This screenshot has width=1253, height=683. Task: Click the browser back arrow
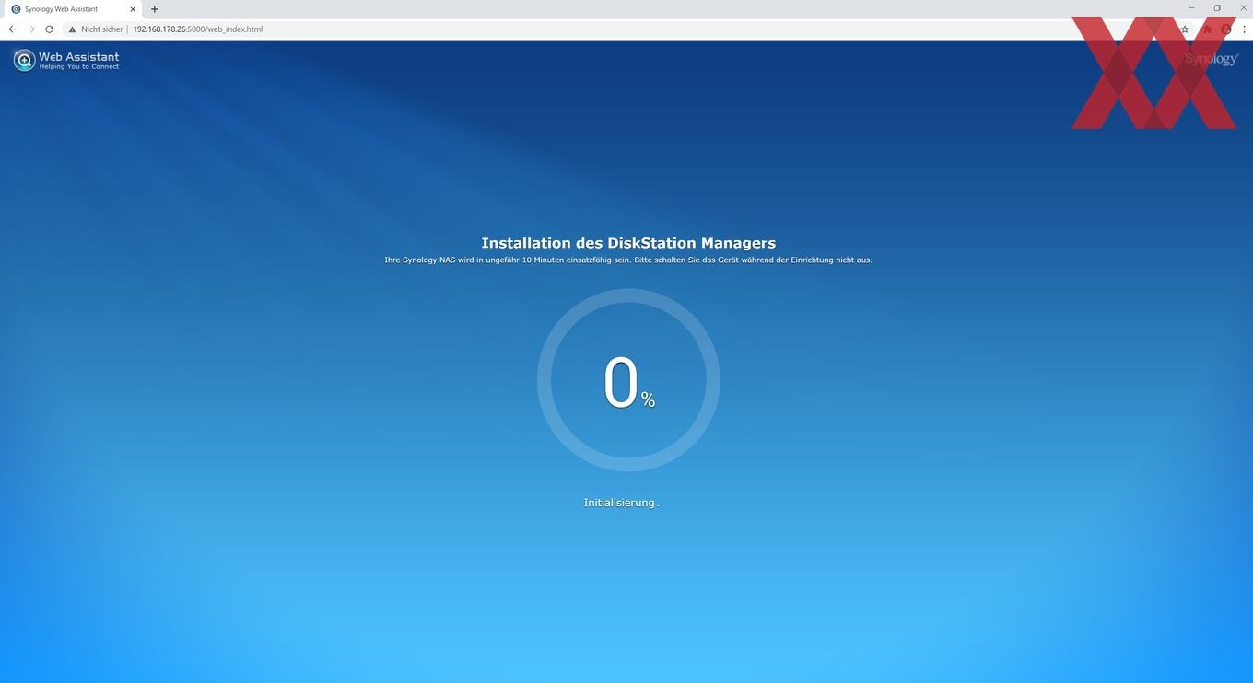click(x=12, y=29)
